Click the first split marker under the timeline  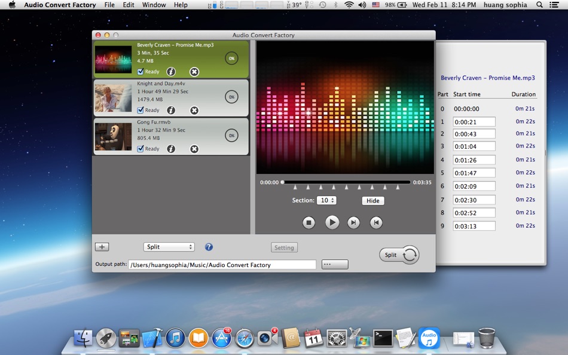coord(295,187)
